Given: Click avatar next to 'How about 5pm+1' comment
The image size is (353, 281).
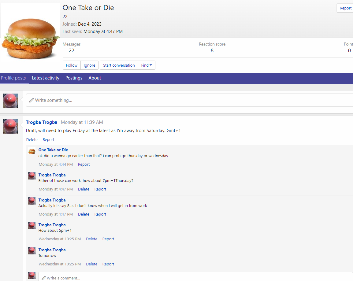Looking at the screenshot, I should click(x=32, y=226).
